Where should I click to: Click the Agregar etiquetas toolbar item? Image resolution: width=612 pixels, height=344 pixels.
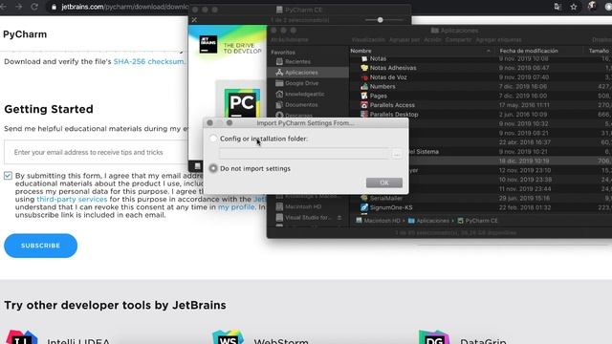(x=498, y=40)
